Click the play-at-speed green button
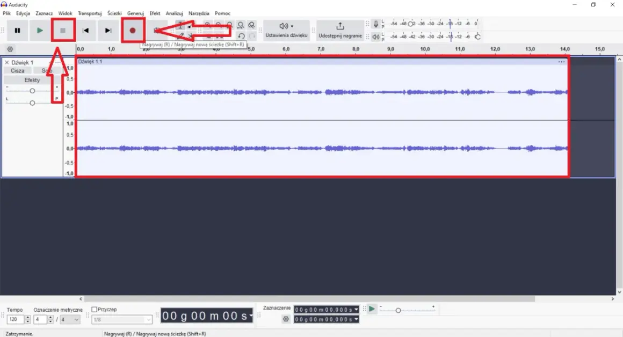 (372, 309)
